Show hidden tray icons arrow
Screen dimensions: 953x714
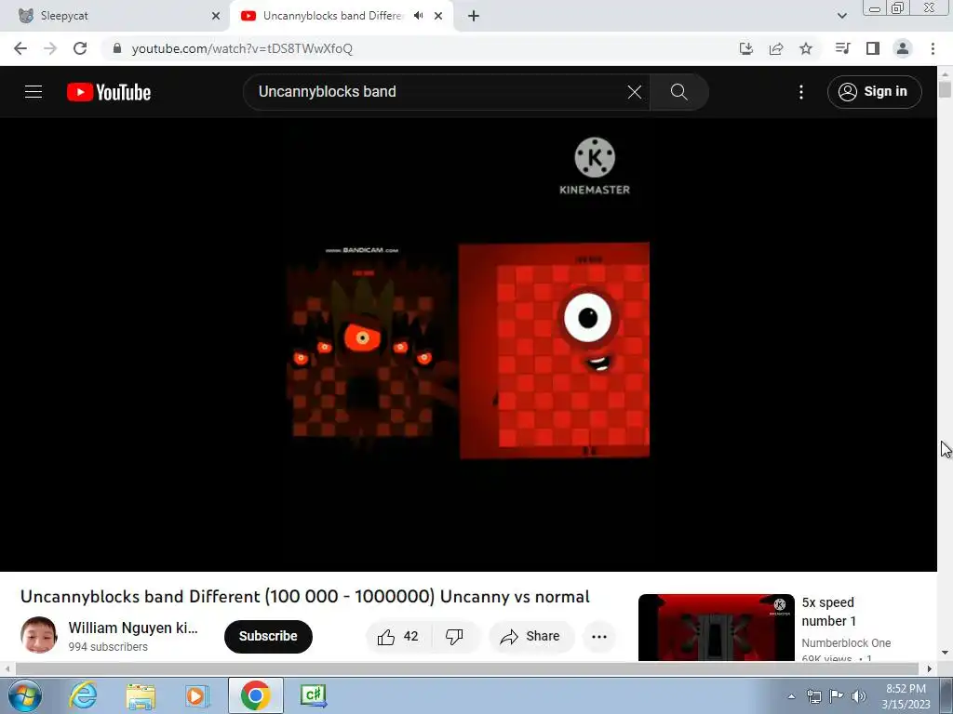point(791,696)
